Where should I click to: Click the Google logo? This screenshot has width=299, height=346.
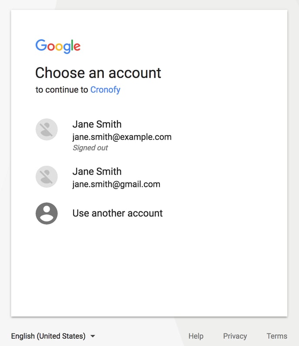[x=58, y=47]
